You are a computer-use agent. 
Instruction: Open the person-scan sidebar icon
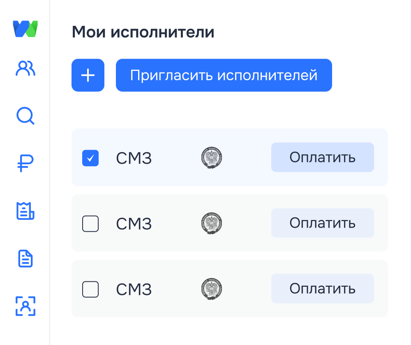pos(25,306)
